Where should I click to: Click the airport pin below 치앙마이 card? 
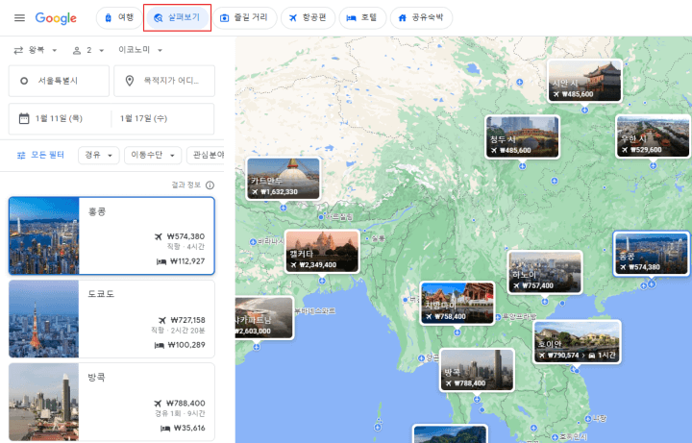[x=457, y=332]
